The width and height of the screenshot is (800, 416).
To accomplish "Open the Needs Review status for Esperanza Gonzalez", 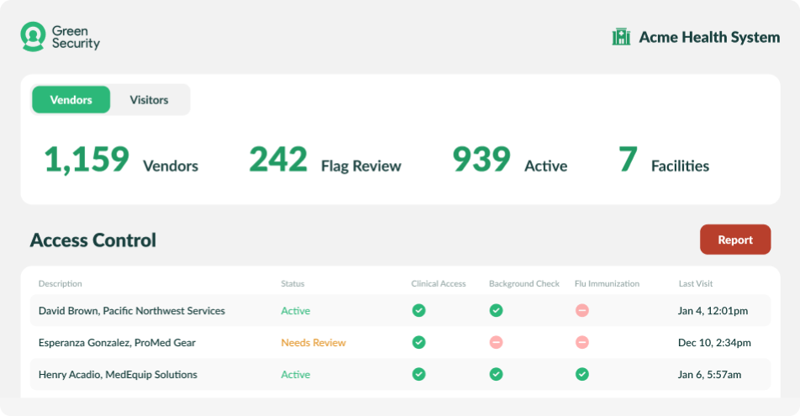I will [x=313, y=343].
